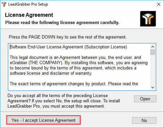Click the line 'The exact terms of agreement changes'

pos(74,84)
